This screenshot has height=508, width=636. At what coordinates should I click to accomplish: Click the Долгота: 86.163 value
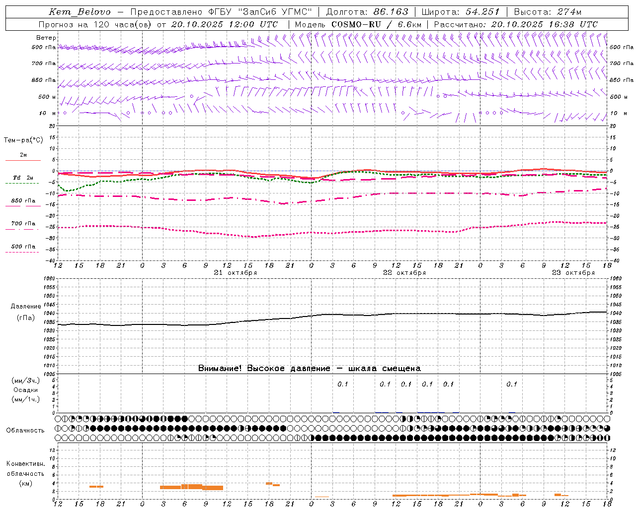pos(367,12)
